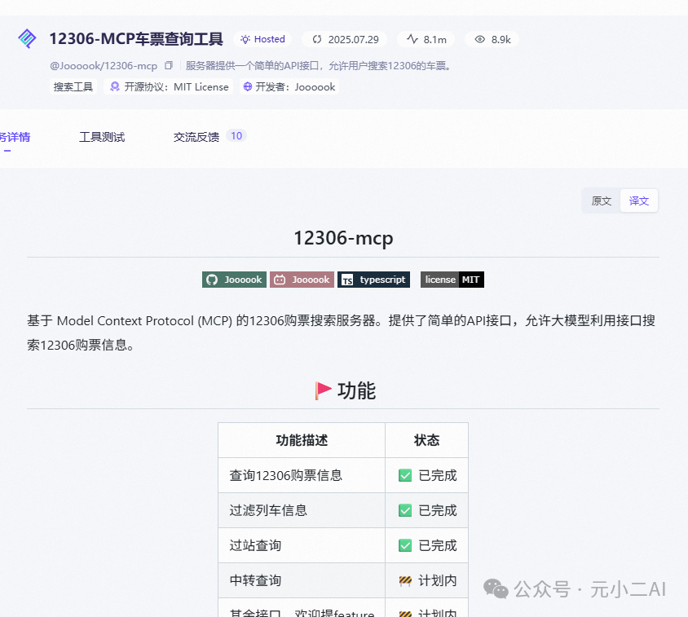Click the 功能 section heading

pyautogui.click(x=356, y=390)
